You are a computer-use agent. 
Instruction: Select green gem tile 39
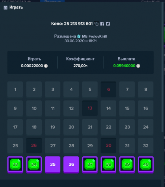pyautogui.click(x=127, y=165)
